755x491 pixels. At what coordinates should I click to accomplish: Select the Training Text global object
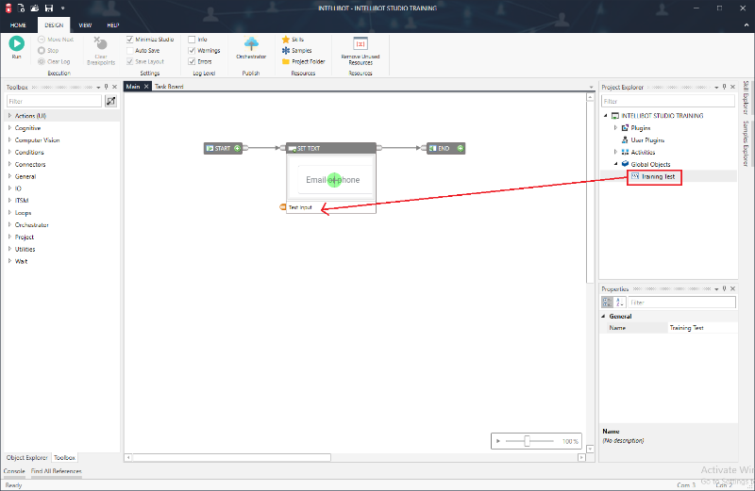click(x=658, y=176)
